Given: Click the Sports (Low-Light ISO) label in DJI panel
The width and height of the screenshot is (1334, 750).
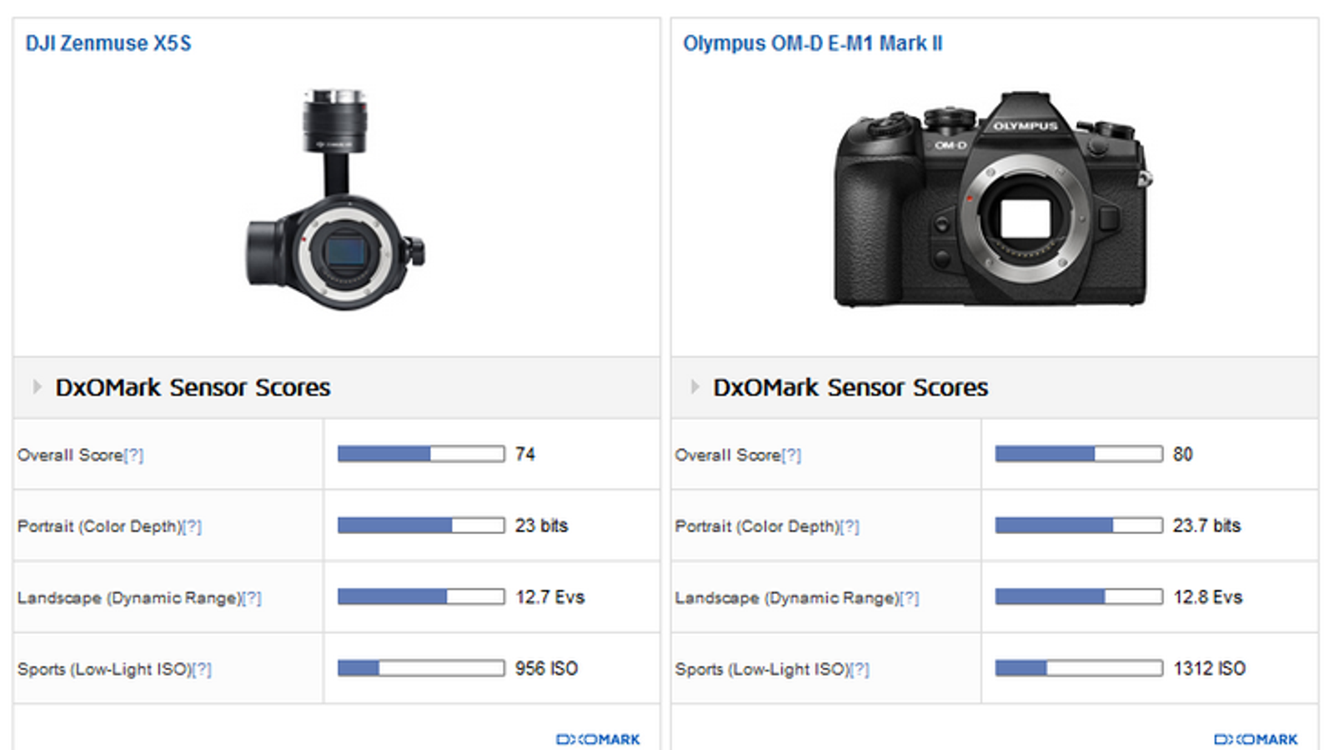Looking at the screenshot, I should coord(104,670).
